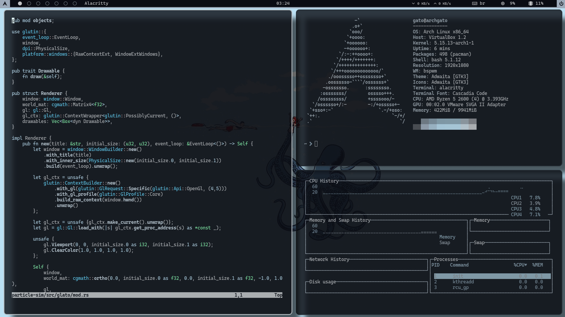Click 'drawables: Vec<Box<dyn Drawable>>,' line

pyautogui.click(x=67, y=121)
